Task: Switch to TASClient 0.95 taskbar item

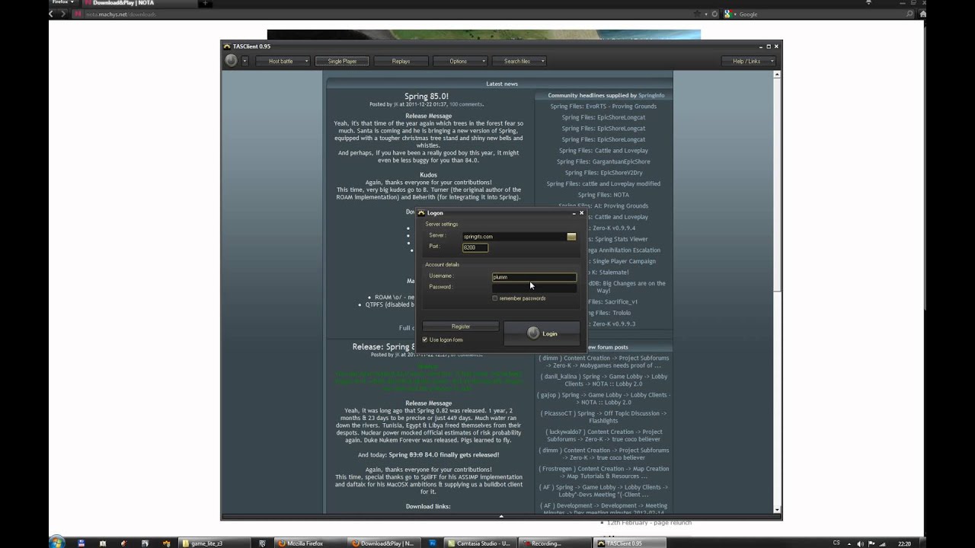Action: [630, 543]
